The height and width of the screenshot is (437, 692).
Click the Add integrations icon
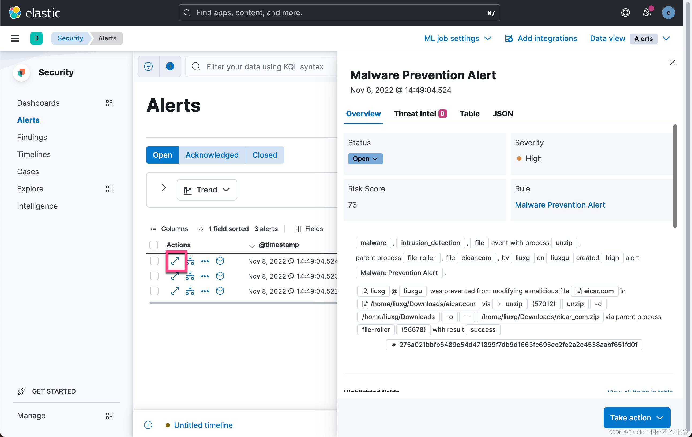[509, 38]
